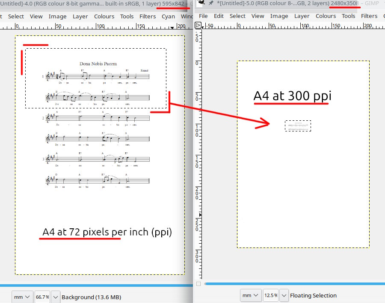Click the right window's horizontal scrollbar
The width and height of the screenshot is (385, 303).
pyautogui.click(x=295, y=284)
